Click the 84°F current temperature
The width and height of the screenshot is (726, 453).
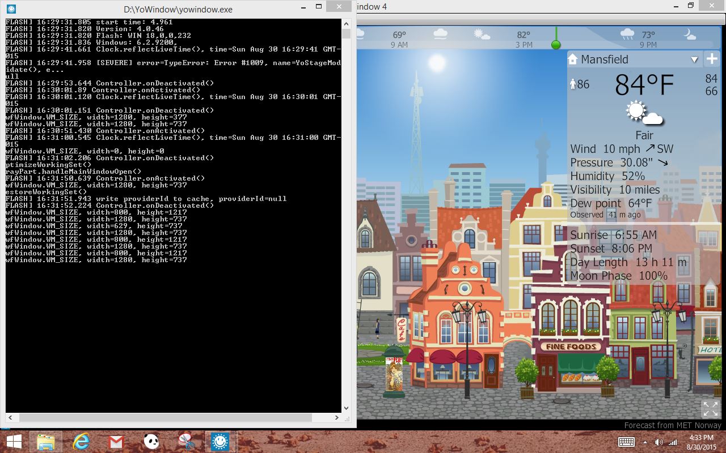(x=644, y=85)
